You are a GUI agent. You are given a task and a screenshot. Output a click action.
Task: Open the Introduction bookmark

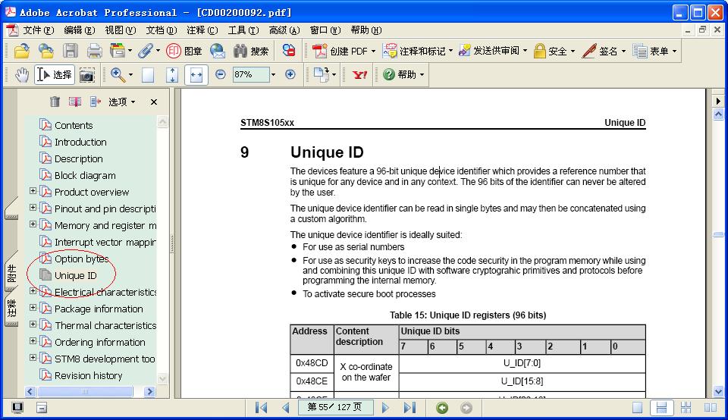[80, 142]
